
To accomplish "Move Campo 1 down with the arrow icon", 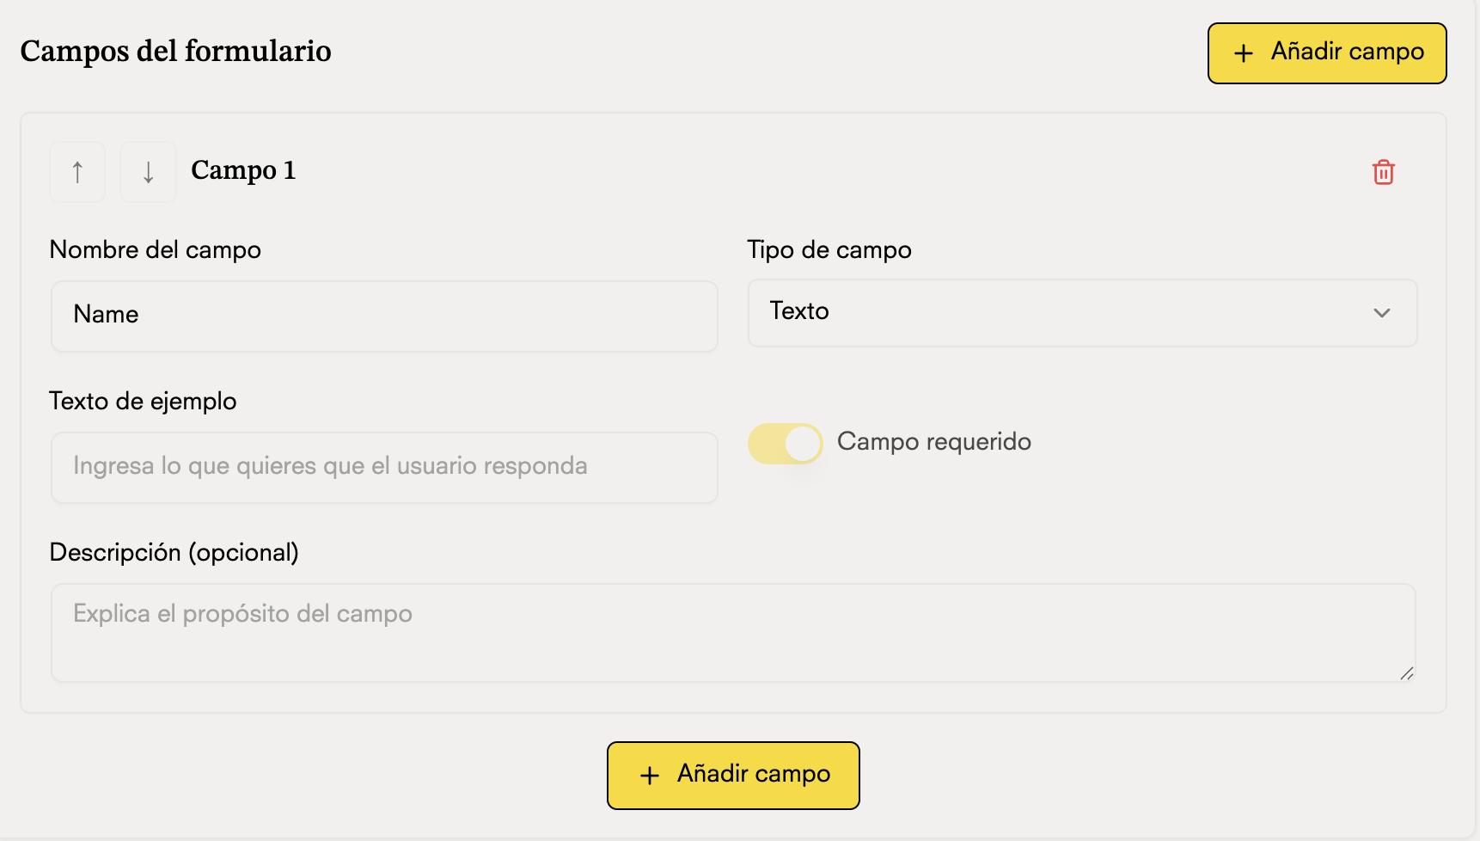I will pos(147,171).
